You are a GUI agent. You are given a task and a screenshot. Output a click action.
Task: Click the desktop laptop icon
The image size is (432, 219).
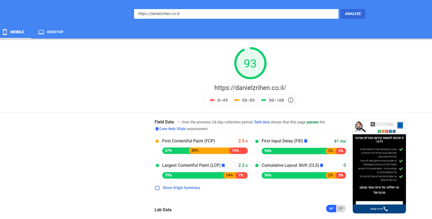pyautogui.click(x=41, y=32)
